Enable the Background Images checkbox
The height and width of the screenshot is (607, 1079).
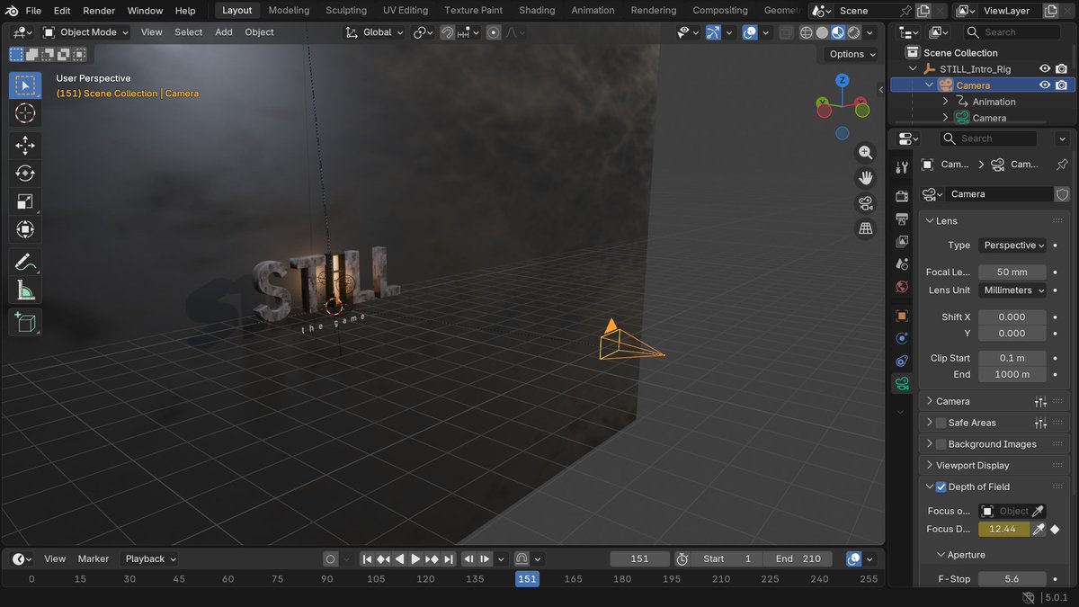pyautogui.click(x=941, y=444)
